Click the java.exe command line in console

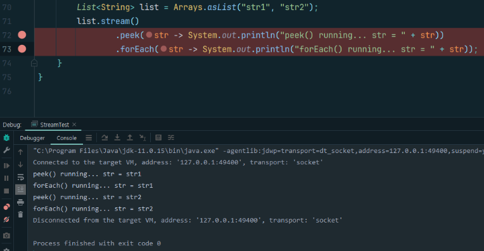(x=258, y=151)
